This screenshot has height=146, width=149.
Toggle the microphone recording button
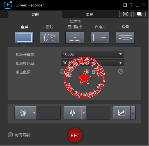point(72,113)
